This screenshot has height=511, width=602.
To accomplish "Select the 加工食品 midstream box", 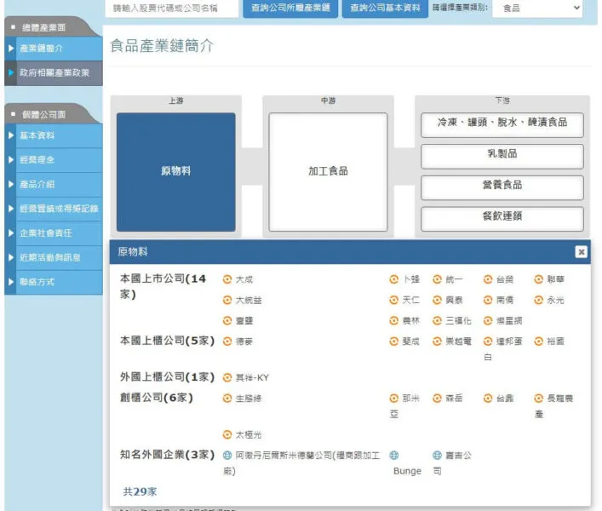I will (x=329, y=172).
